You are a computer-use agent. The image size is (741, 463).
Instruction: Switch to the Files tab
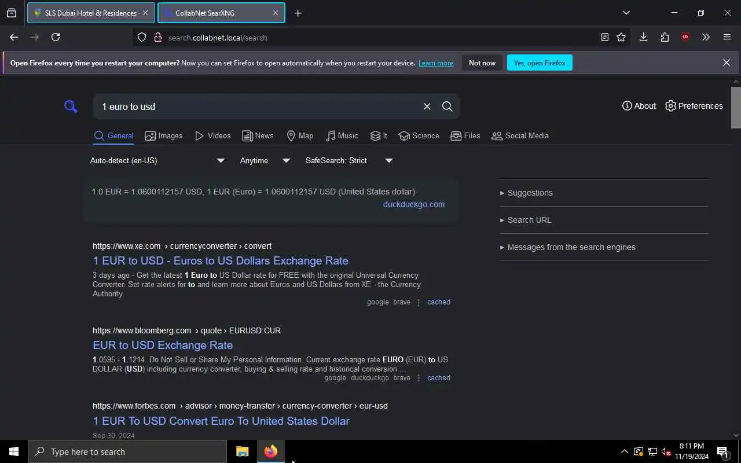click(465, 135)
